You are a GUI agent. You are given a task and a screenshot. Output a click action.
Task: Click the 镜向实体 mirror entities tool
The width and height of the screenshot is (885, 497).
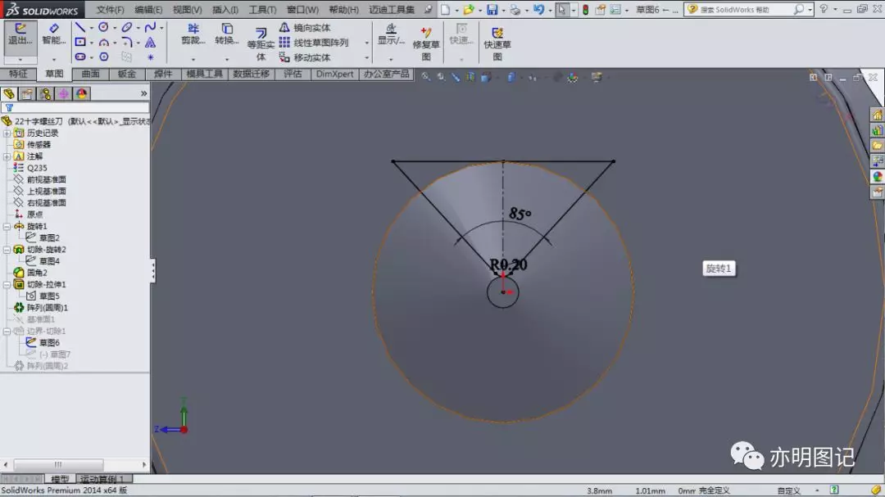[305, 27]
